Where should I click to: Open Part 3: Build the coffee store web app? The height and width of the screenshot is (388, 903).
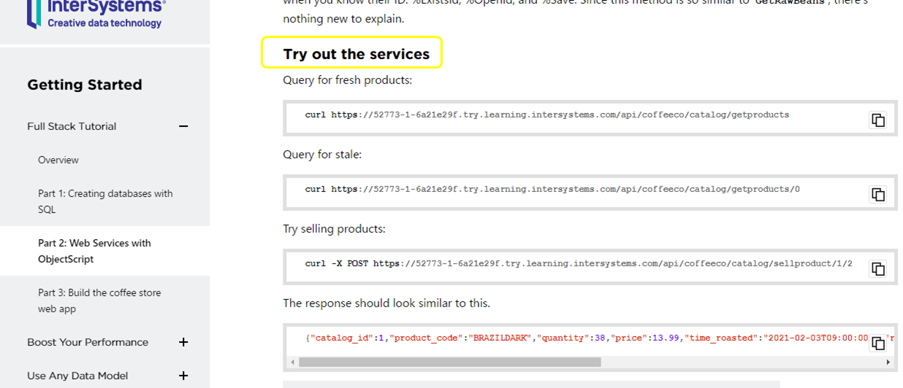click(99, 300)
